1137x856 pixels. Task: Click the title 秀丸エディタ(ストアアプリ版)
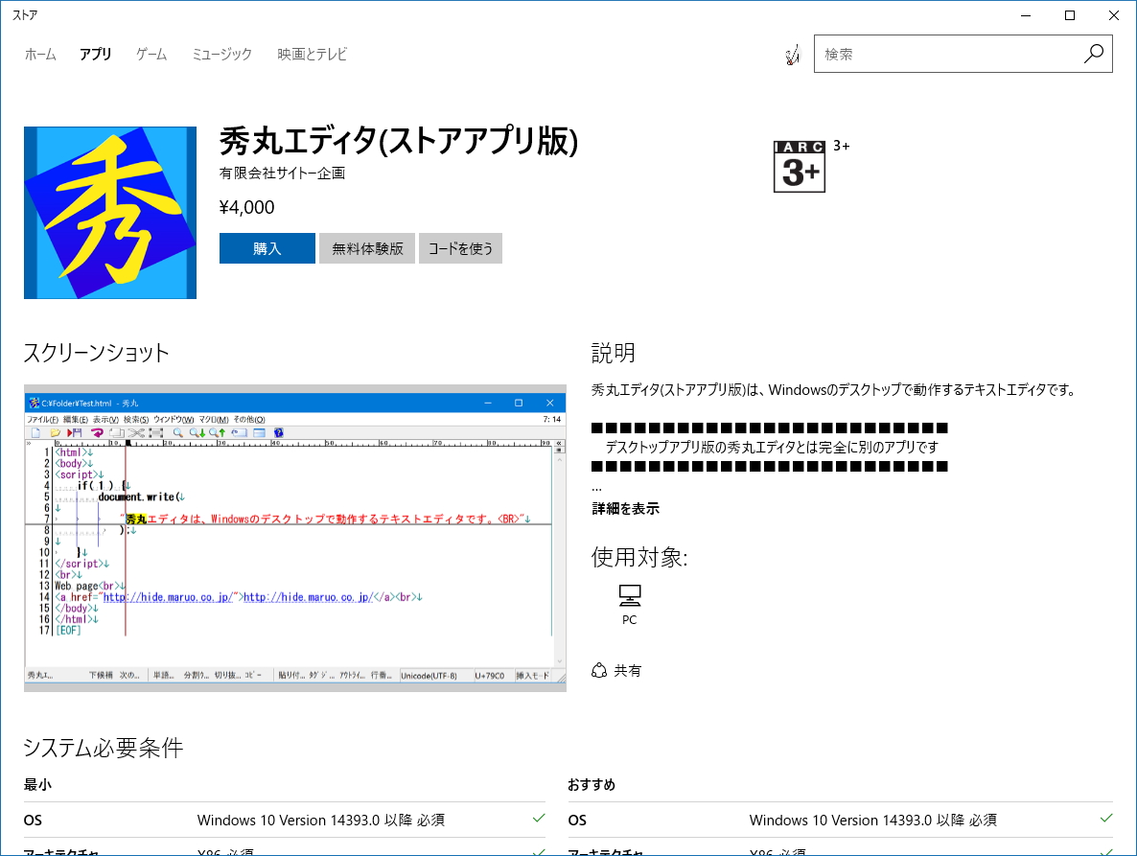click(399, 141)
